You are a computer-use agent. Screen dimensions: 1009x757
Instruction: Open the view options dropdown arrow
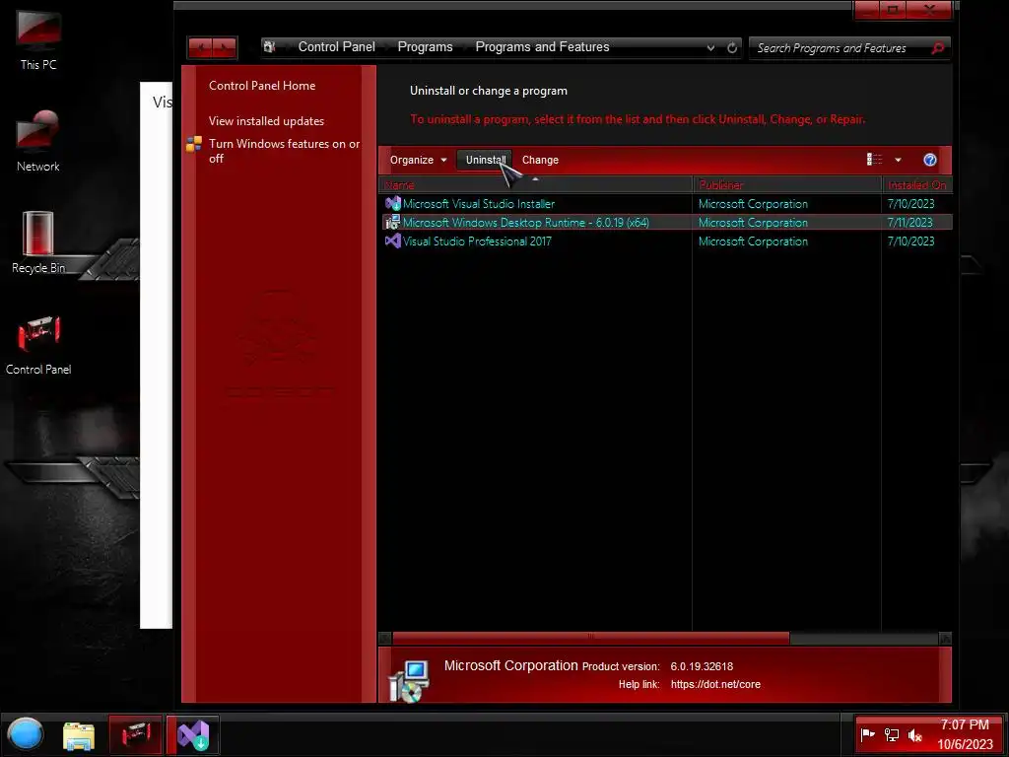(898, 160)
